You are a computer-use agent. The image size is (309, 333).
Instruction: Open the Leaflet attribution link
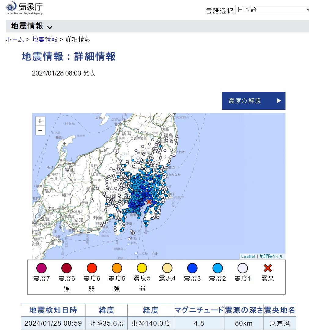click(x=248, y=257)
